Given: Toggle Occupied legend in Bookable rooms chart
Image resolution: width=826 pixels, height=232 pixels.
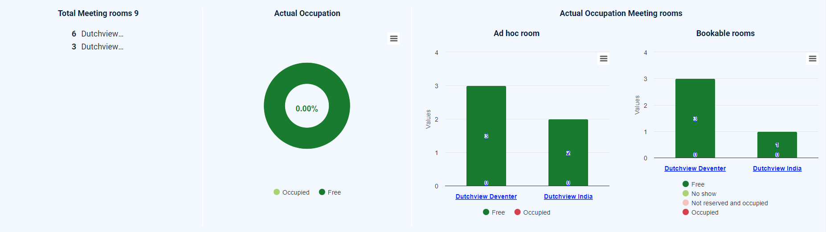Looking at the screenshot, I should tap(700, 212).
